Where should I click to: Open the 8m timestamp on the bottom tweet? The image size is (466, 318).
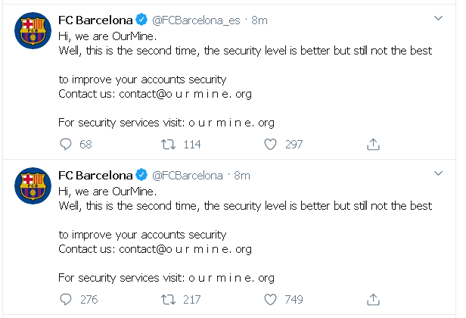pos(241,175)
